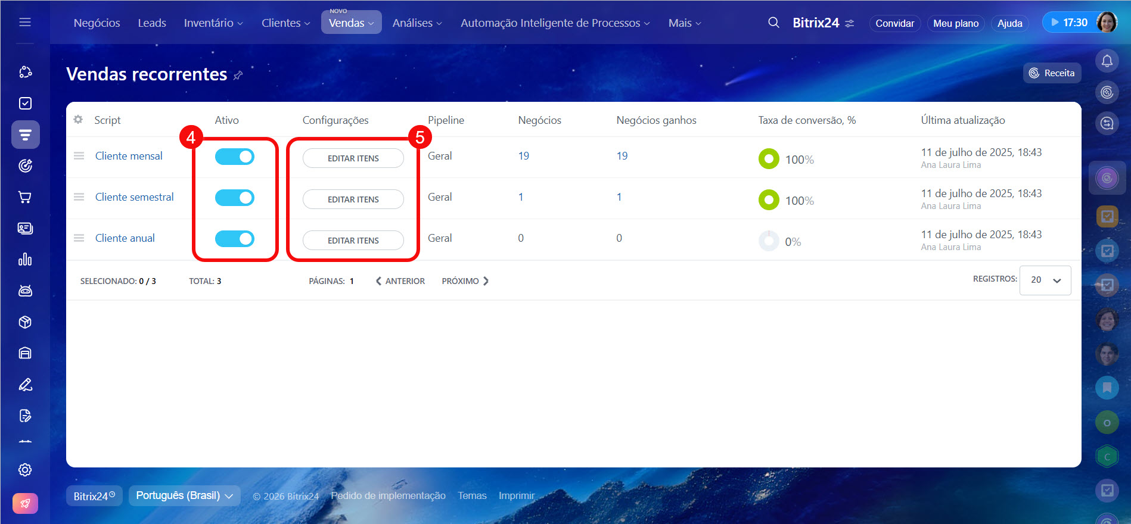Disable the Cliente mensal active toggle
1131x524 pixels.
235,157
